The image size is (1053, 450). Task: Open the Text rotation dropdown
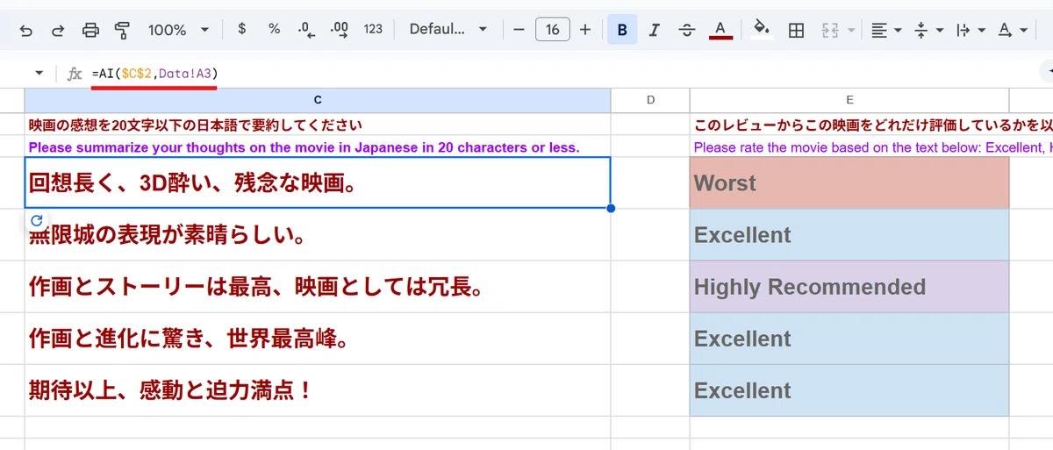[1013, 31]
